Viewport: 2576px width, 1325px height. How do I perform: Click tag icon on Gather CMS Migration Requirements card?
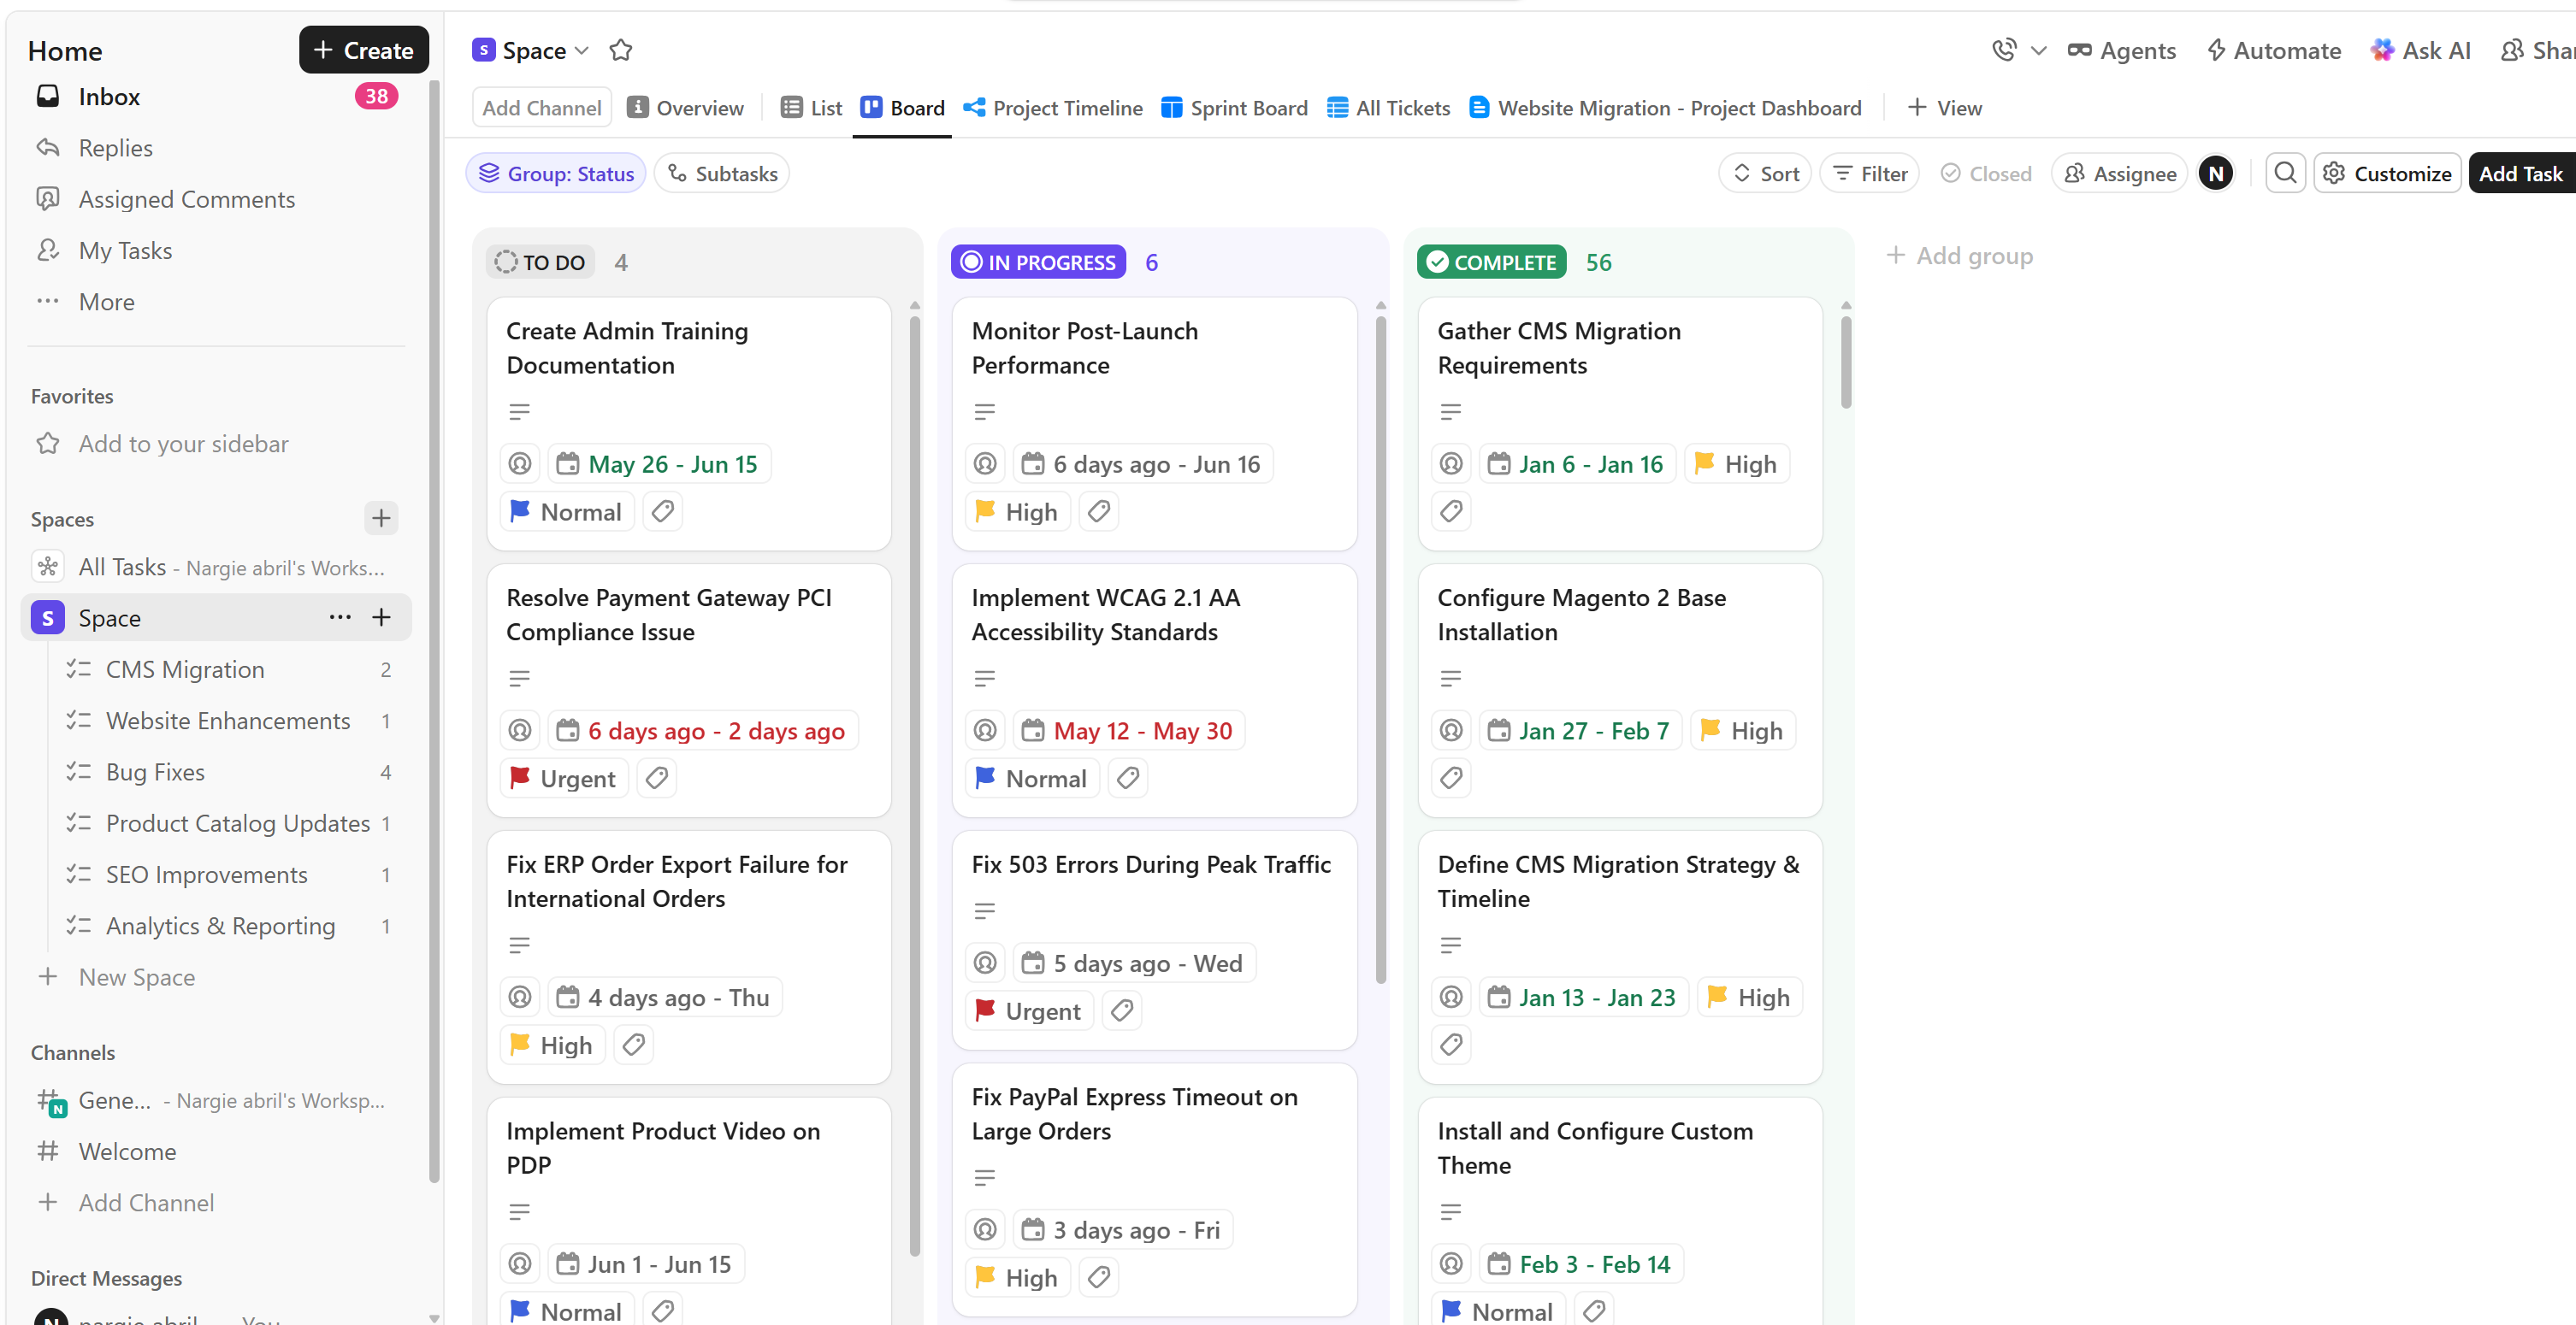pos(1451,511)
